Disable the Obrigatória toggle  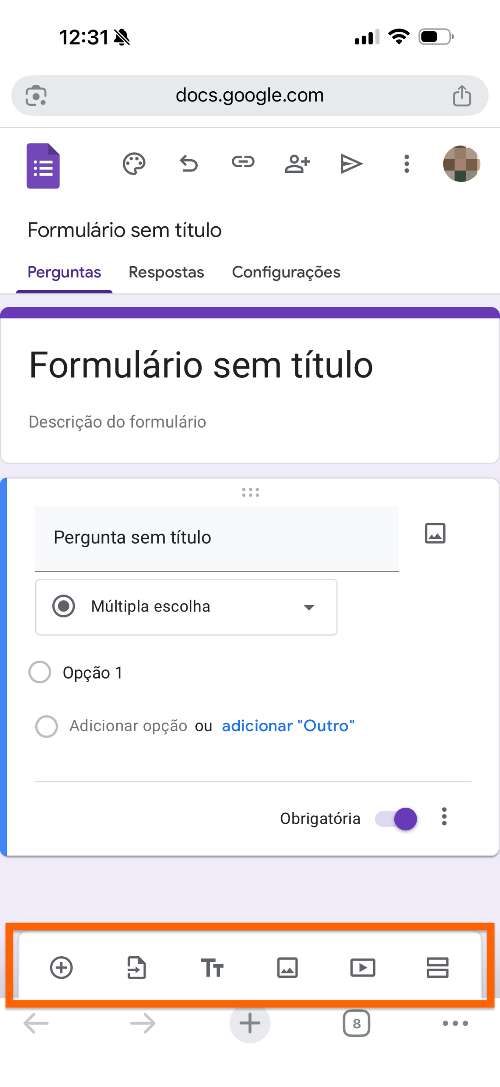click(396, 818)
